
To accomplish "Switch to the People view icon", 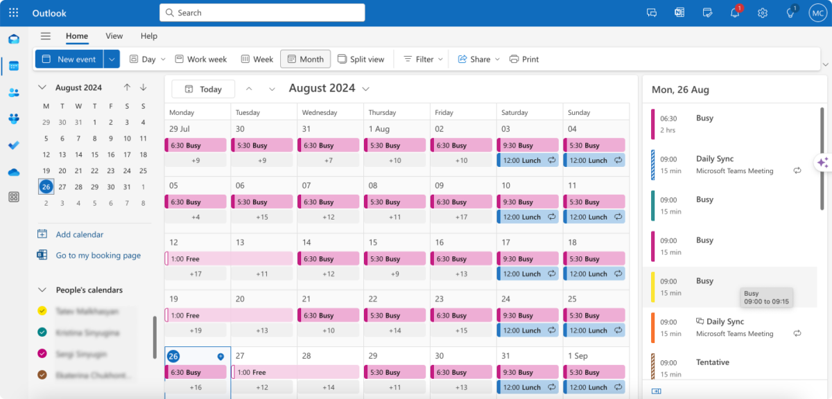I will (14, 92).
